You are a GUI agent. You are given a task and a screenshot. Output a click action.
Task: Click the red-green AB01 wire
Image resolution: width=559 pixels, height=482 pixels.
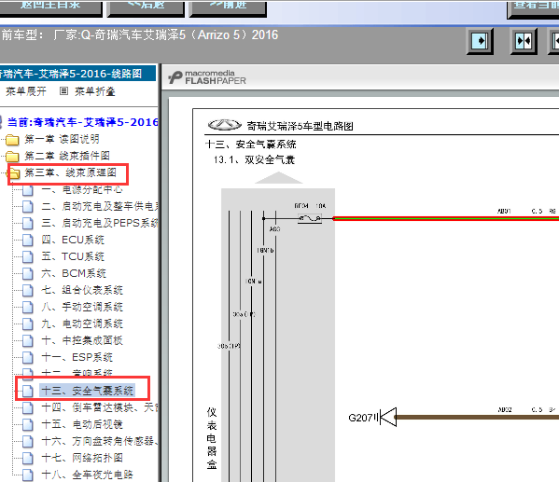pos(446,218)
